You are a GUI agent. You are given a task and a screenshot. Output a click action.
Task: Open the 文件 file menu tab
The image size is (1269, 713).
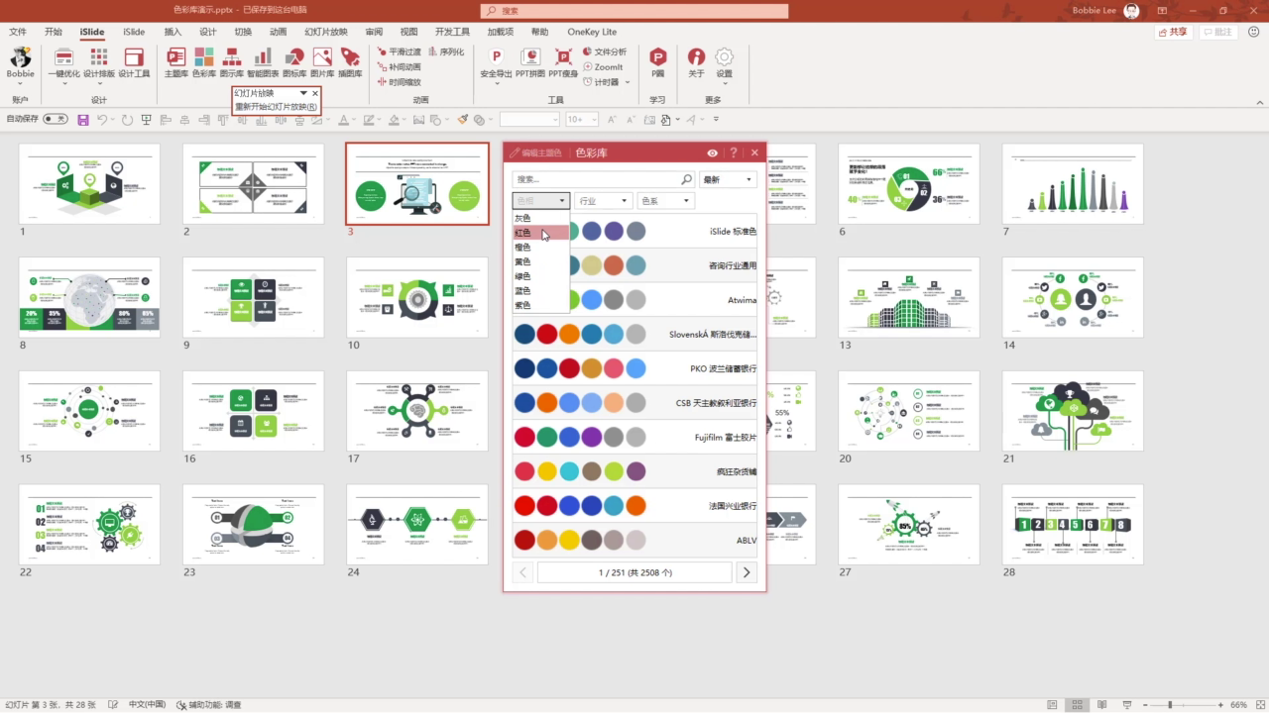[x=18, y=32]
